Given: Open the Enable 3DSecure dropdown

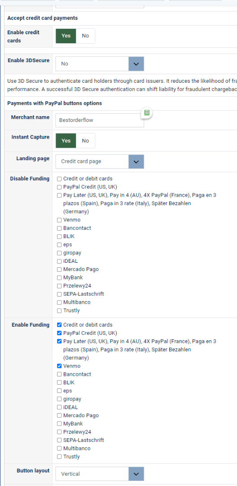Looking at the screenshot, I should 100,64.
